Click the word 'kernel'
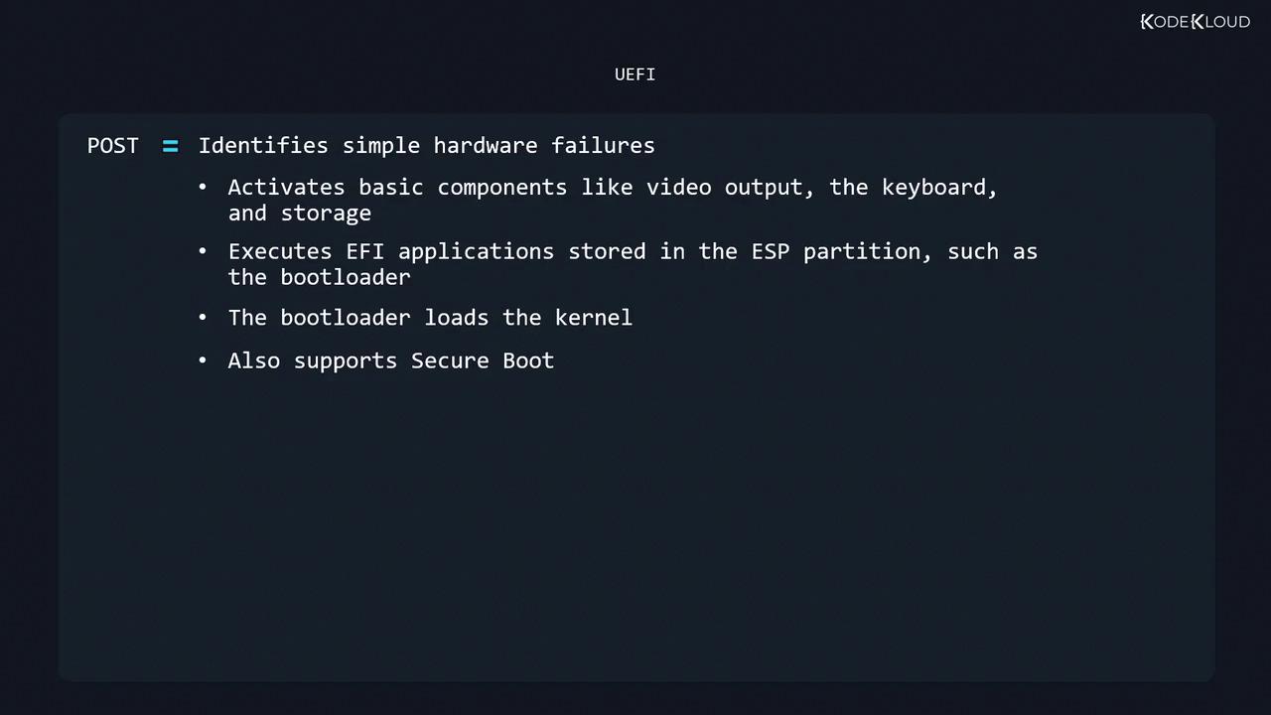 (x=593, y=318)
